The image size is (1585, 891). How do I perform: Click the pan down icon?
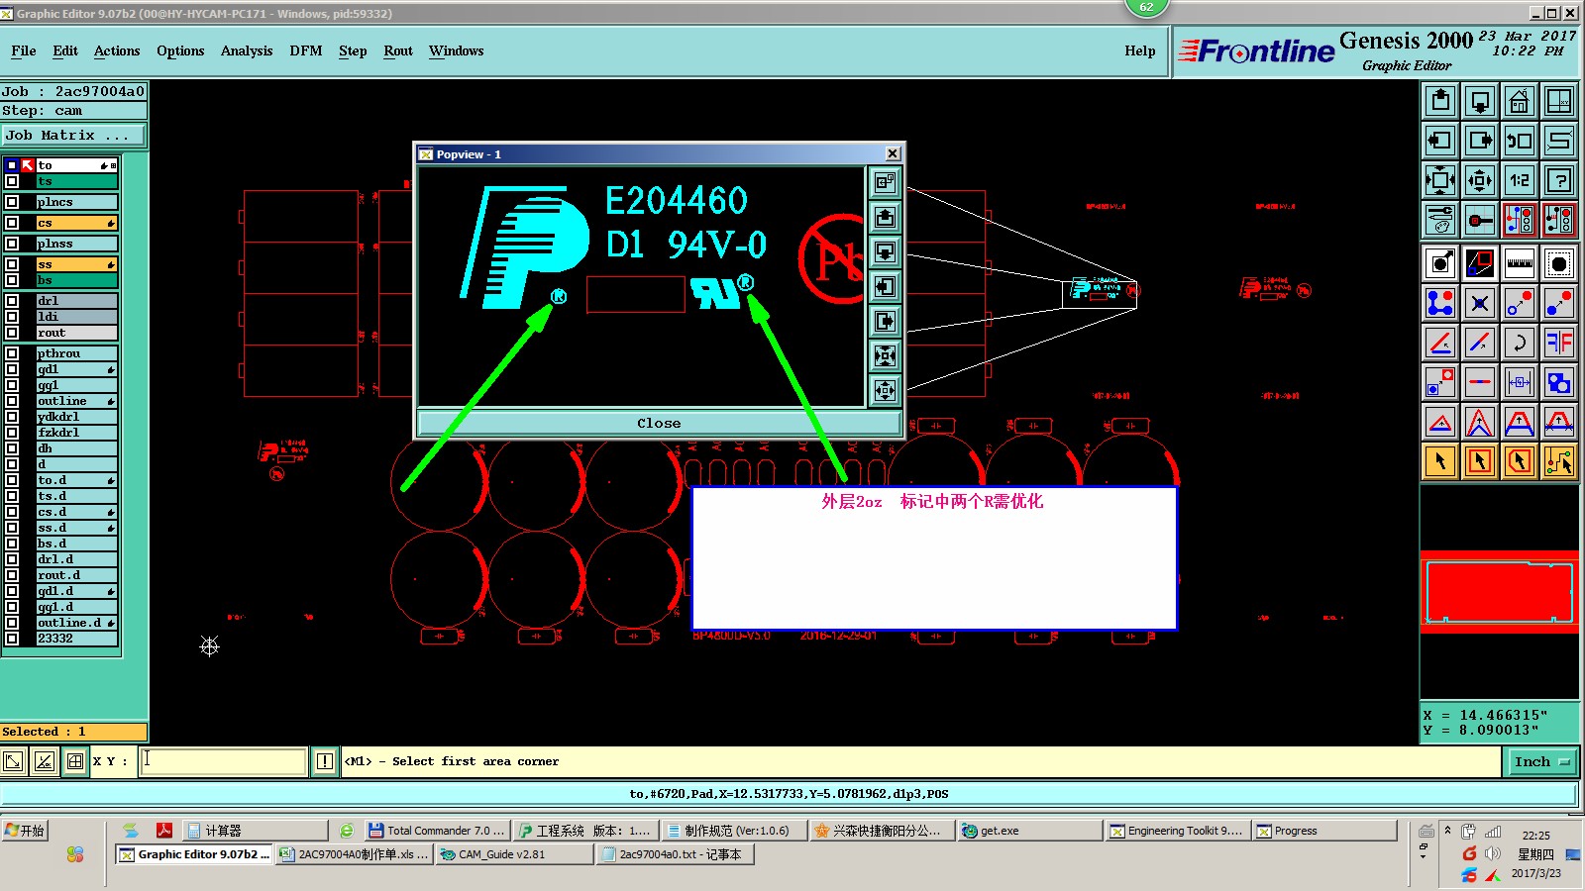click(x=1480, y=101)
